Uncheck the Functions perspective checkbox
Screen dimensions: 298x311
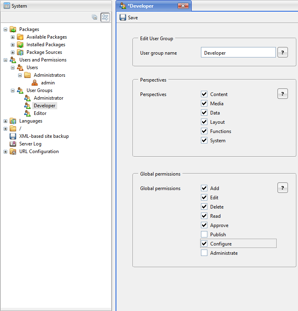pos(204,131)
